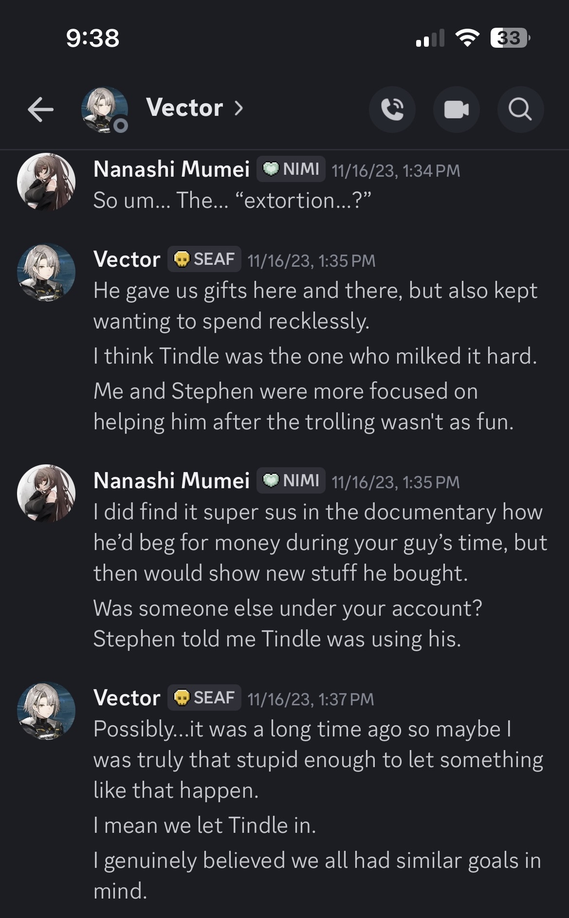Image resolution: width=569 pixels, height=918 pixels.
Task: Tap the SEAF tag at 1:37 PM
Action: [x=204, y=698]
